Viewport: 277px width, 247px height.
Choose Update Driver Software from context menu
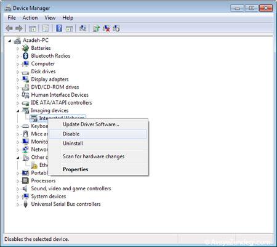[x=98, y=124]
